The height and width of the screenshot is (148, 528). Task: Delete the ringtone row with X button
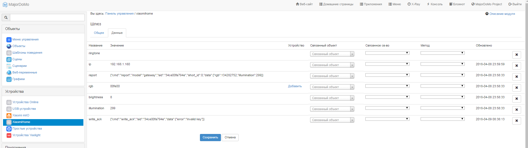tap(516, 55)
